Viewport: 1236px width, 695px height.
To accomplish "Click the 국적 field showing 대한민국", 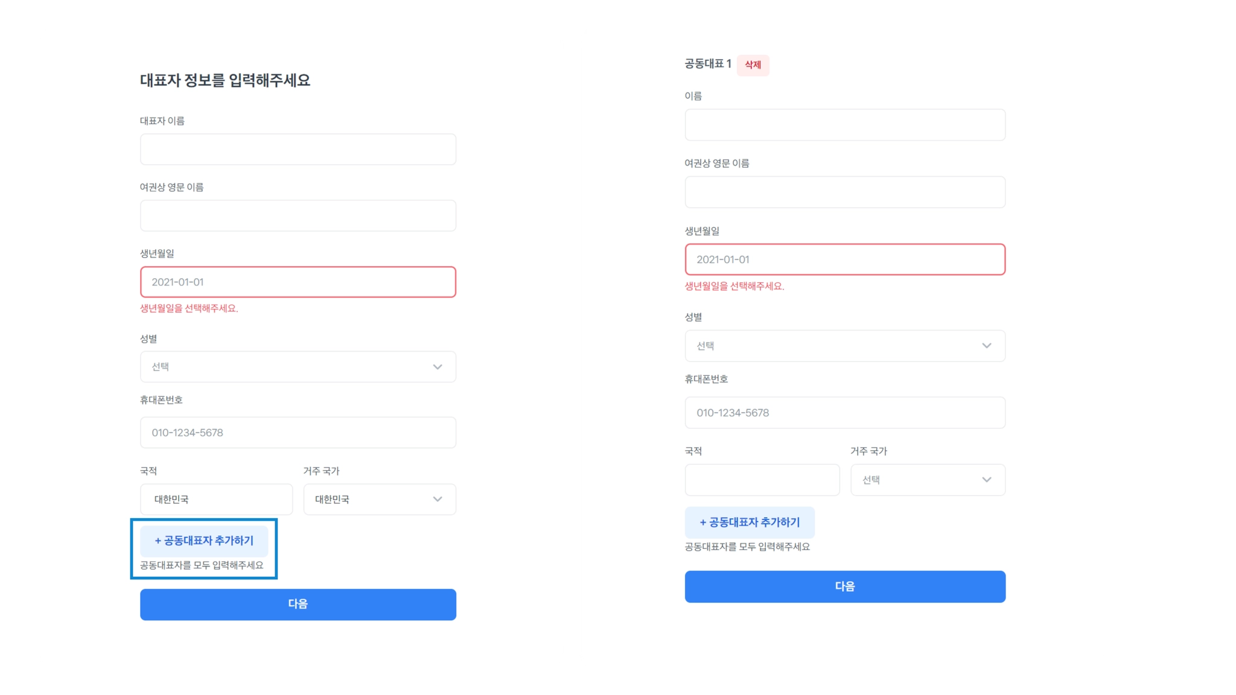I will click(x=216, y=499).
